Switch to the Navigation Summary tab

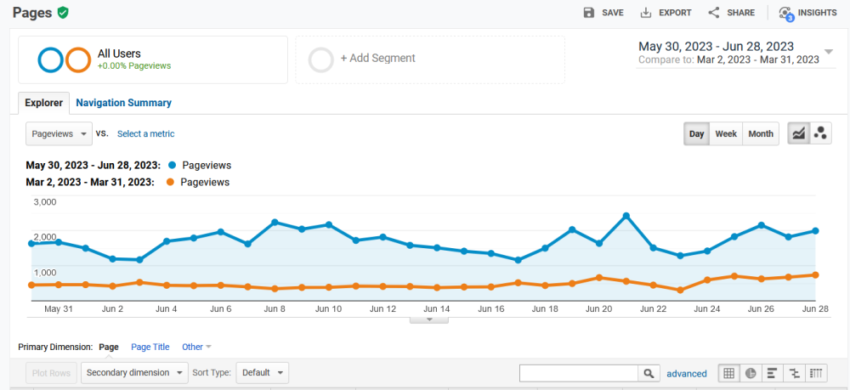point(123,103)
